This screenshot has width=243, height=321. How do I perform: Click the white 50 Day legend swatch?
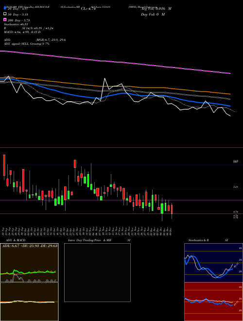(x=5, y=14)
